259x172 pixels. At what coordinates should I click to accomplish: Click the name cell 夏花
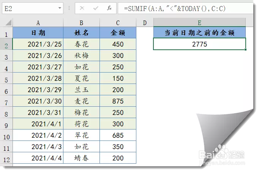(81, 78)
